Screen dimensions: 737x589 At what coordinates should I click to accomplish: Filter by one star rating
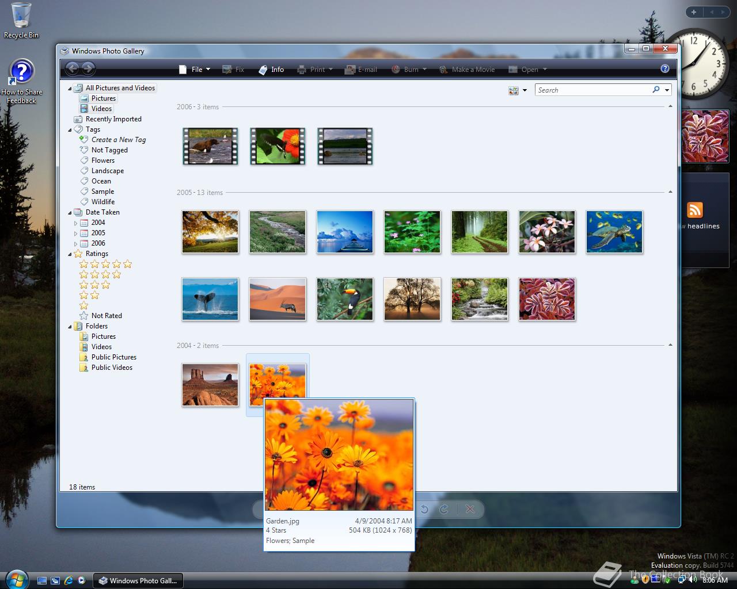coord(83,305)
